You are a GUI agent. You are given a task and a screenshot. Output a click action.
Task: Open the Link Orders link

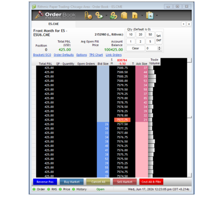tap(114, 55)
